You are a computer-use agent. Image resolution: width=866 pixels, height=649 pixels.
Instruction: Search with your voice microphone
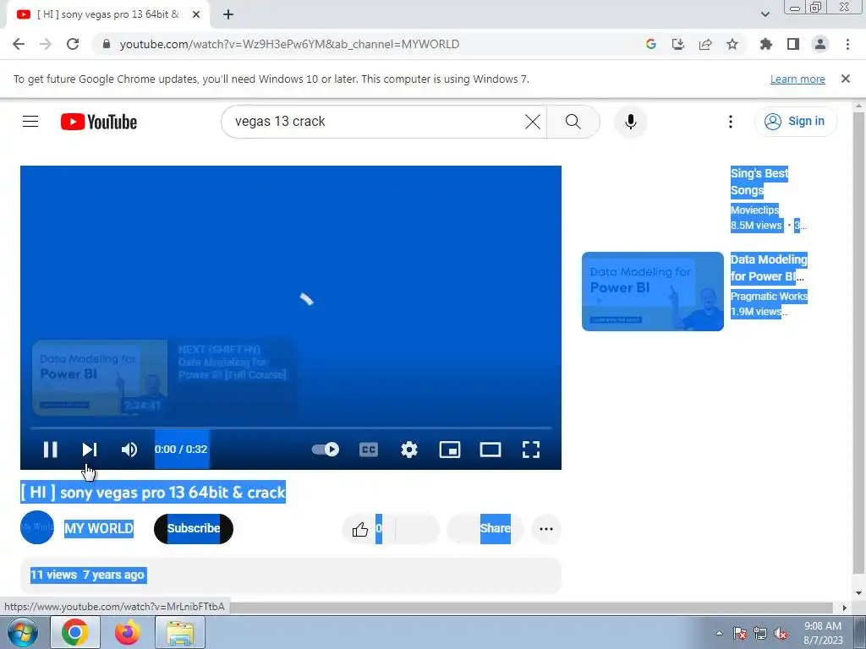tap(631, 122)
